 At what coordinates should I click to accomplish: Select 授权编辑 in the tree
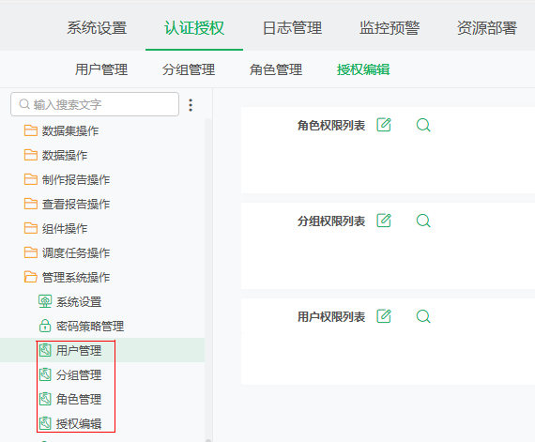70,423
